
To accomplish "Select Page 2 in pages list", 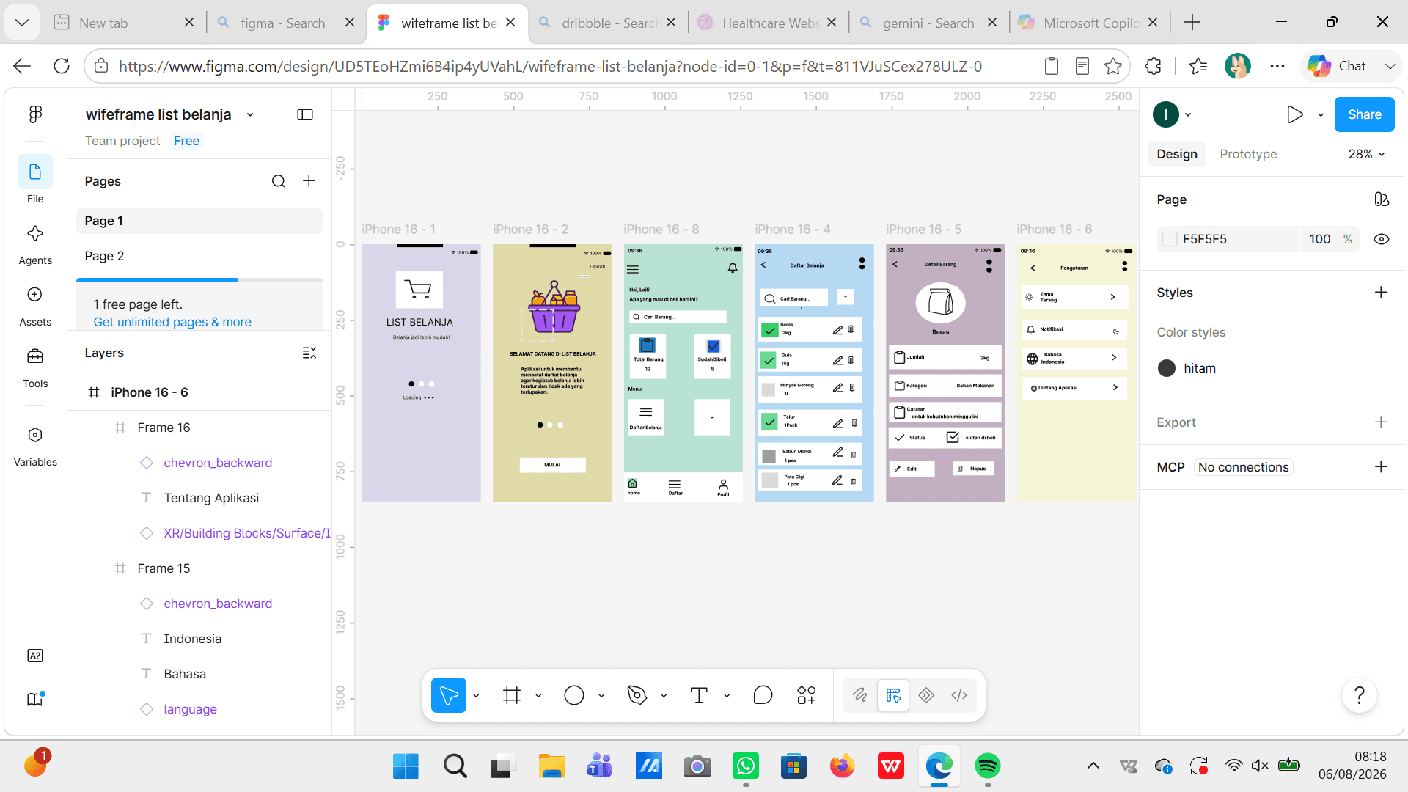I will click(199, 256).
